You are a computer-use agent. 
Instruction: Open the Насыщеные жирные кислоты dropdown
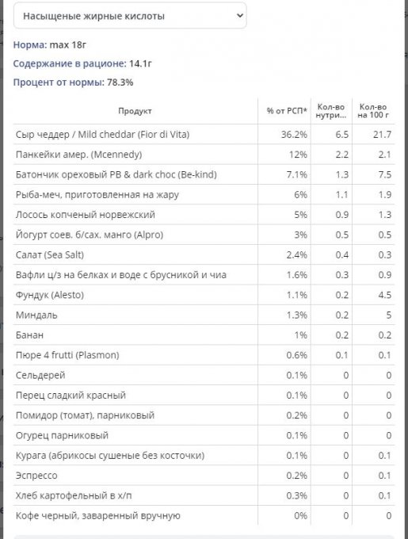[x=130, y=16]
